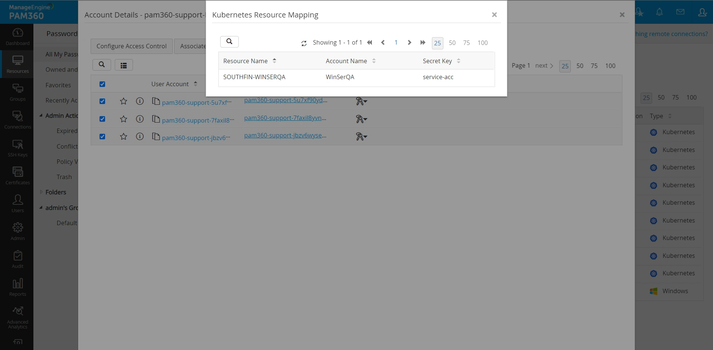Open SSH Keys from the sidebar
This screenshot has width=713, height=350.
click(17, 148)
